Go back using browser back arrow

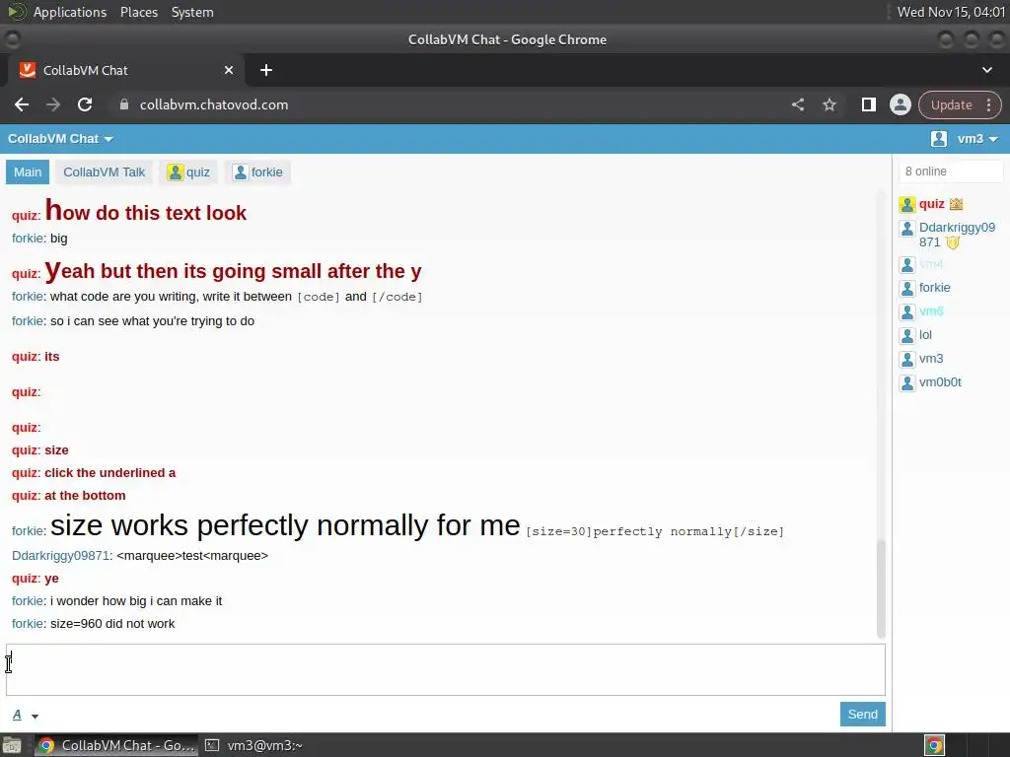click(22, 104)
